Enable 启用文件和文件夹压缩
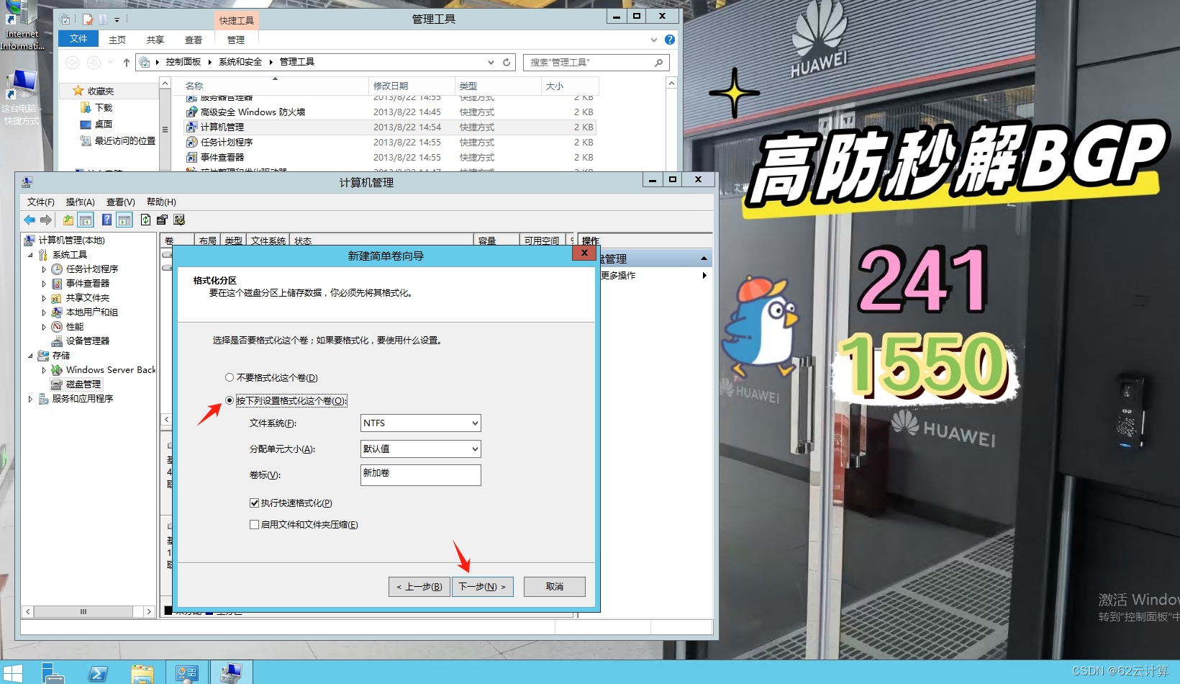Image resolution: width=1180 pixels, height=684 pixels. (255, 524)
